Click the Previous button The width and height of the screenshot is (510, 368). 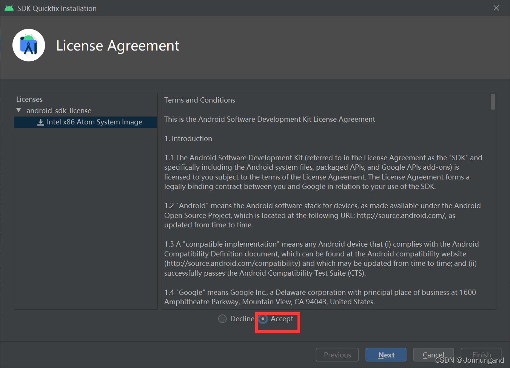coord(337,355)
